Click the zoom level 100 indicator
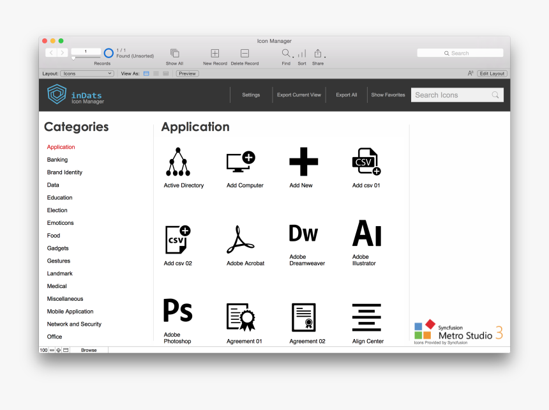 [44, 350]
